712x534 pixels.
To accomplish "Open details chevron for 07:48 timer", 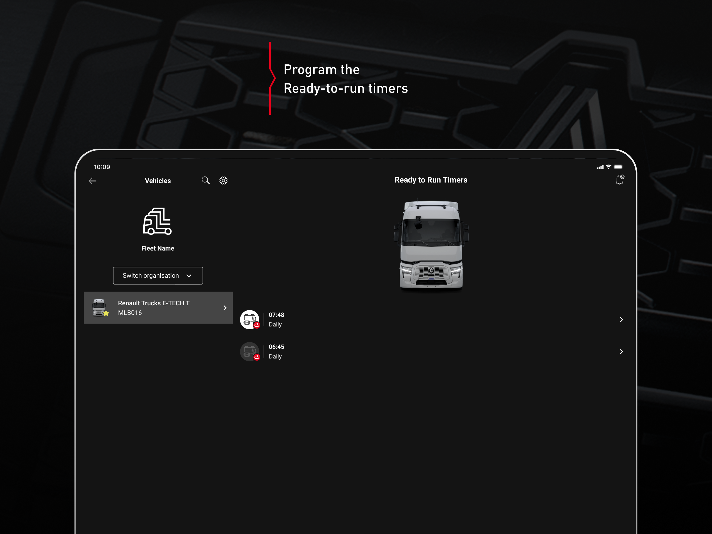I will [621, 319].
